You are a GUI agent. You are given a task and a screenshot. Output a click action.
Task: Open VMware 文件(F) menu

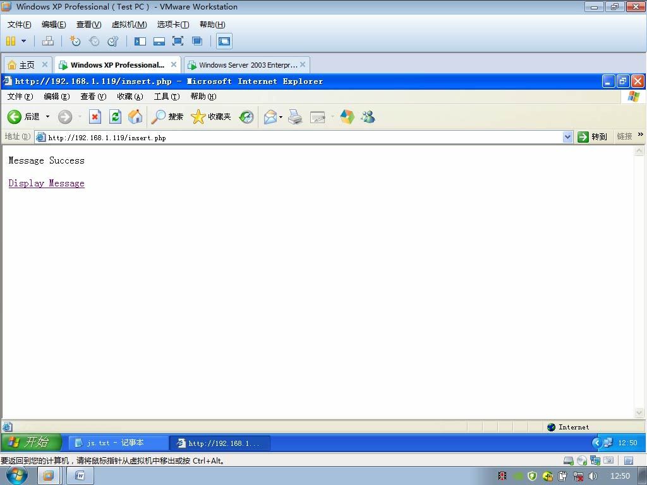coord(20,25)
